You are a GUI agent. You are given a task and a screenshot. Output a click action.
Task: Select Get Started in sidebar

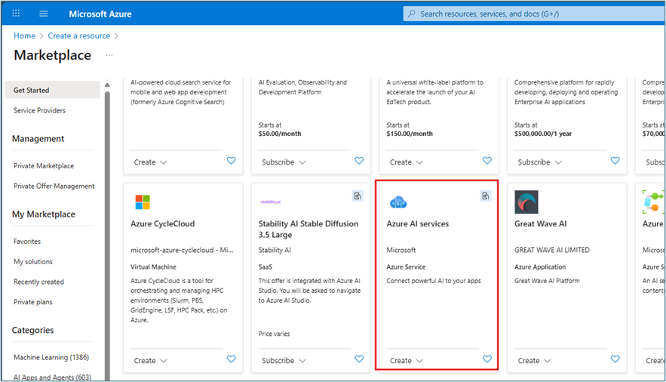pyautogui.click(x=53, y=90)
